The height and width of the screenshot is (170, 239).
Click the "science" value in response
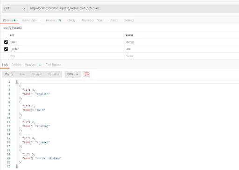[42, 142]
